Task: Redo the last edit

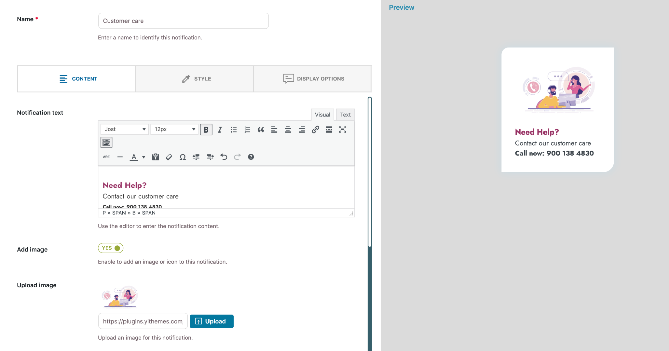Action: (237, 157)
